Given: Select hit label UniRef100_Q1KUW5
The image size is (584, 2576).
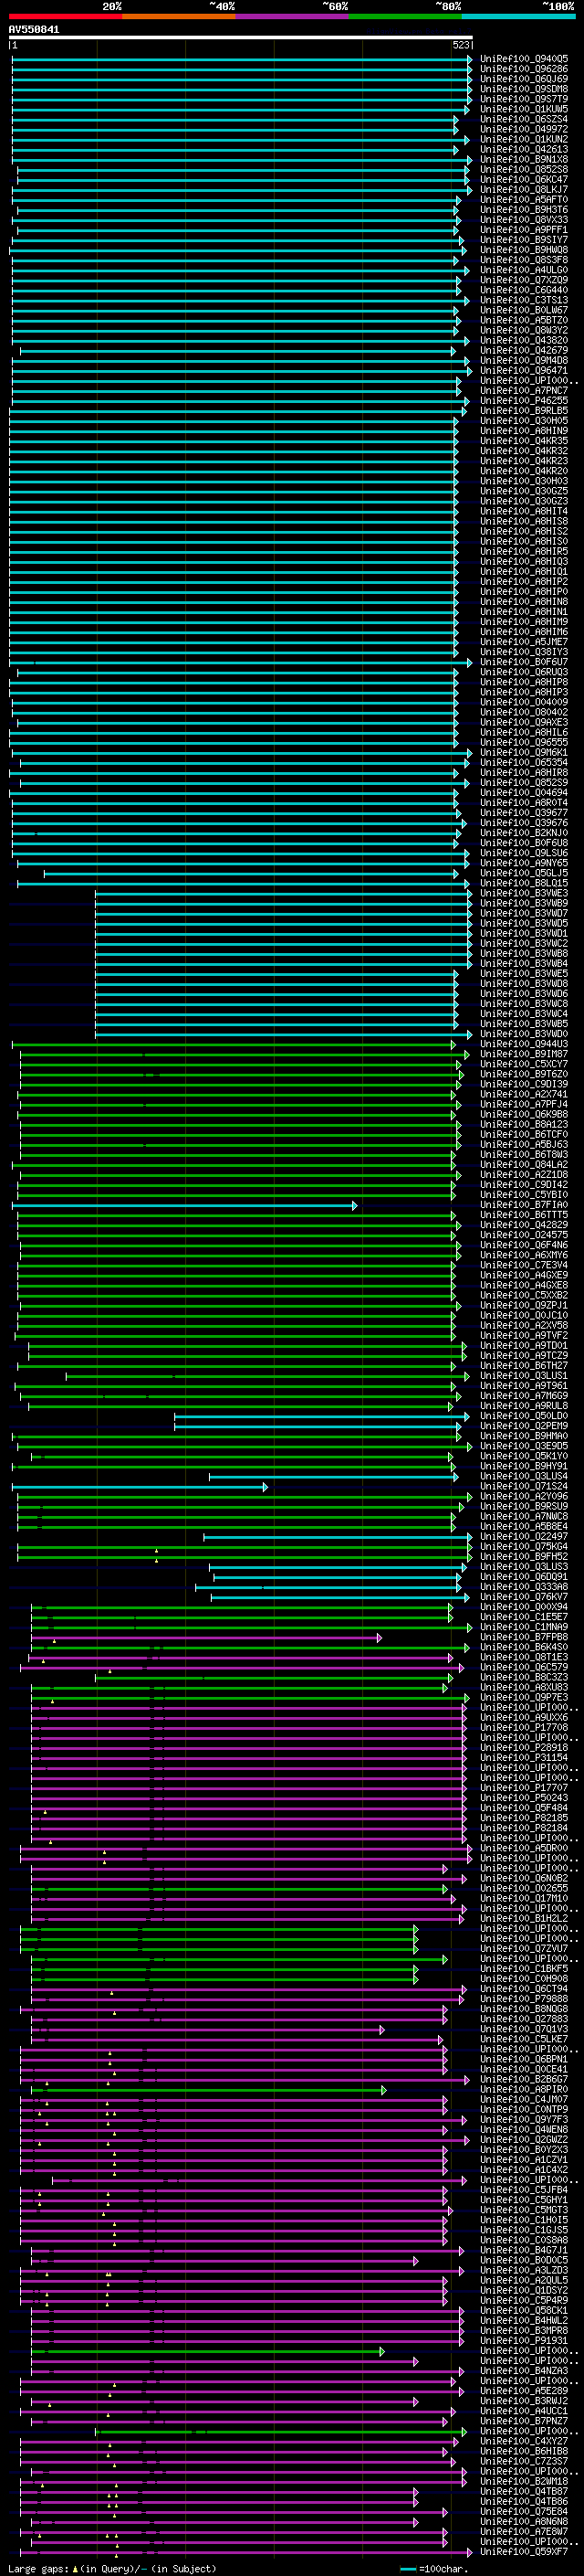Looking at the screenshot, I should pyautogui.click(x=524, y=109).
